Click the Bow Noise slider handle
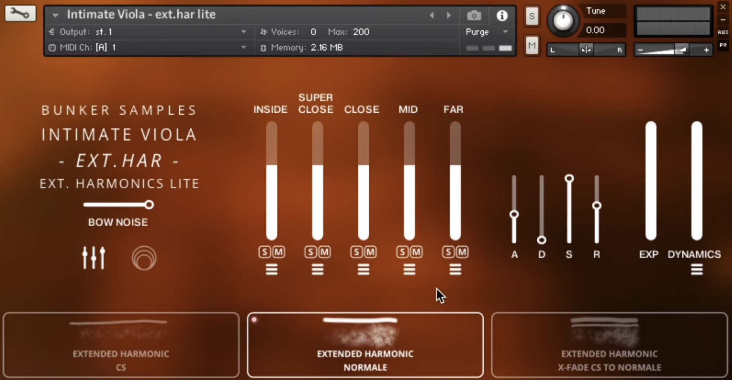 point(149,204)
